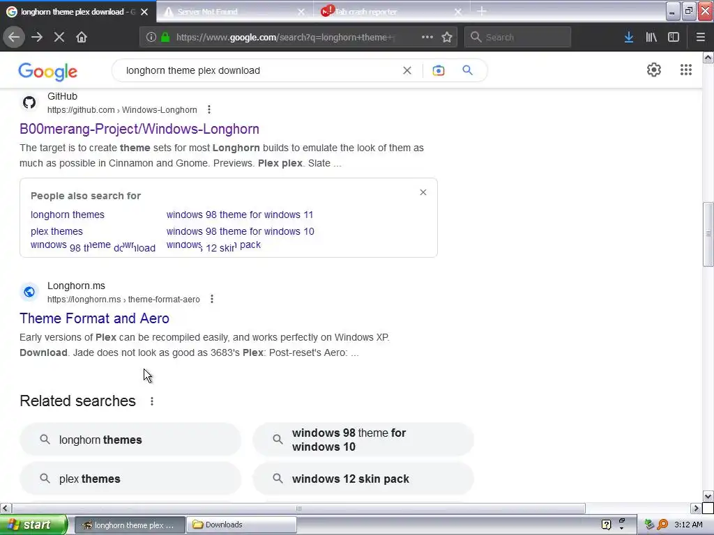Viewport: 714px width, 535px height.
Task: Select plex themes related search chip
Action: click(x=130, y=479)
